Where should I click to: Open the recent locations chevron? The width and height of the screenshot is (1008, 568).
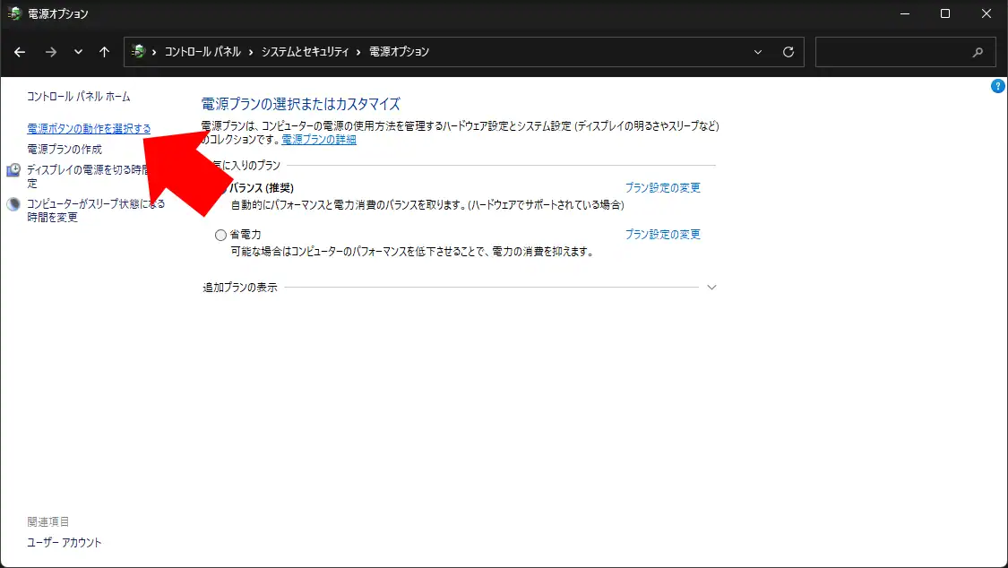pos(78,52)
